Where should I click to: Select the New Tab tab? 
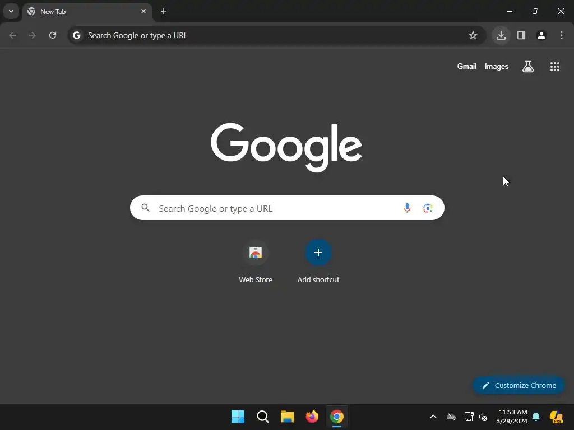(87, 12)
